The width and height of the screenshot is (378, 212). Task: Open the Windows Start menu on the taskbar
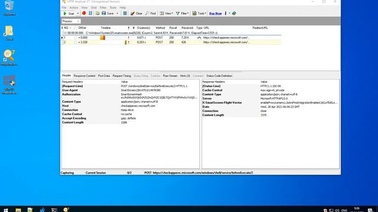click(6, 210)
